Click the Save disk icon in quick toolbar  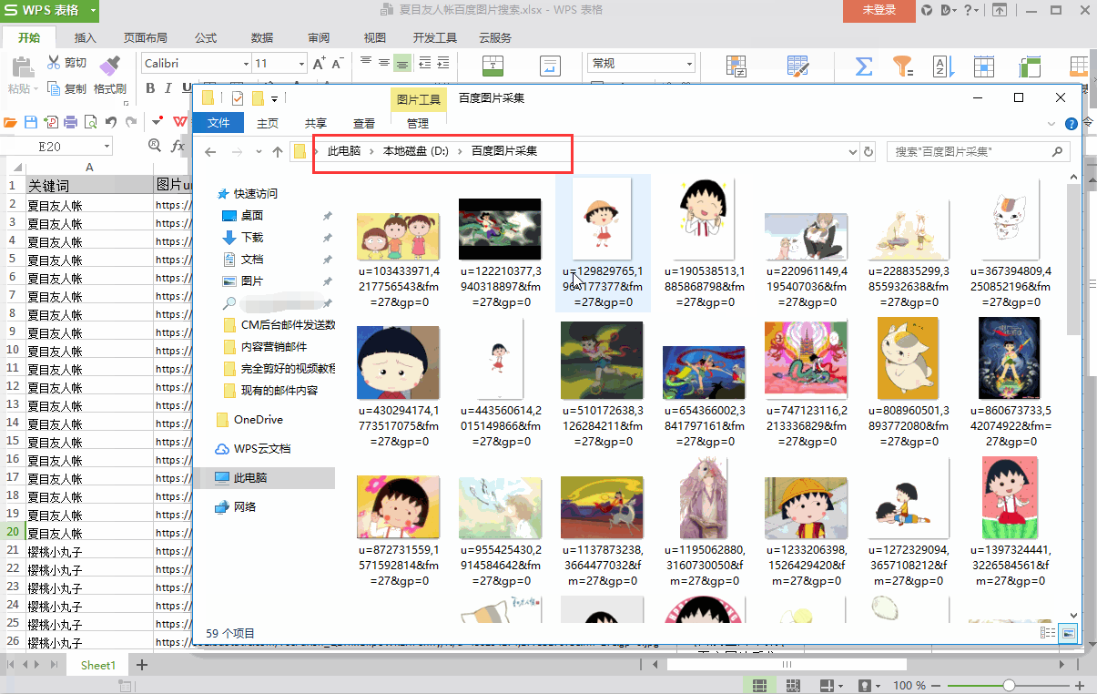point(31,121)
